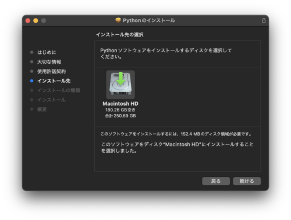
Task: Click the 続ける continue button
Action: (x=247, y=181)
